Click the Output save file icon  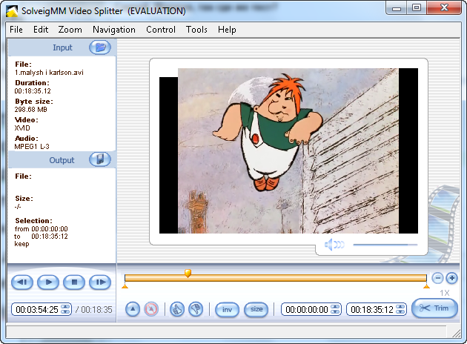(100, 159)
